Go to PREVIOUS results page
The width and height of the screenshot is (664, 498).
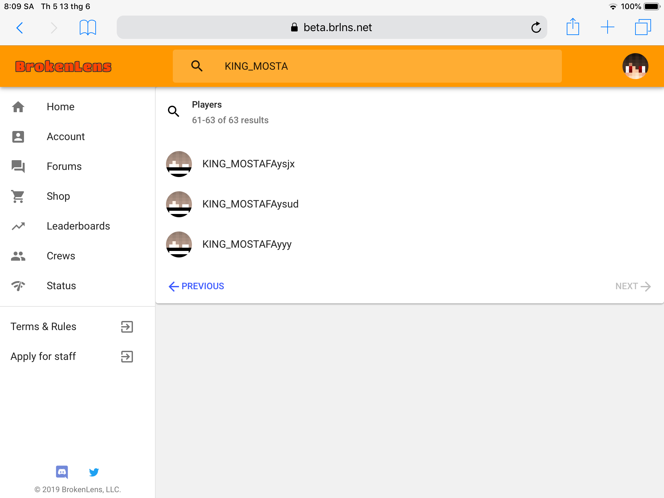tap(196, 286)
